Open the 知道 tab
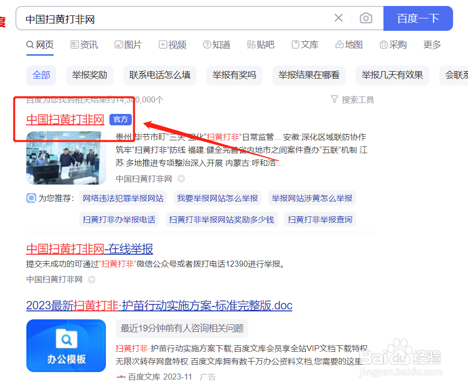The image size is (468, 388). point(217,45)
